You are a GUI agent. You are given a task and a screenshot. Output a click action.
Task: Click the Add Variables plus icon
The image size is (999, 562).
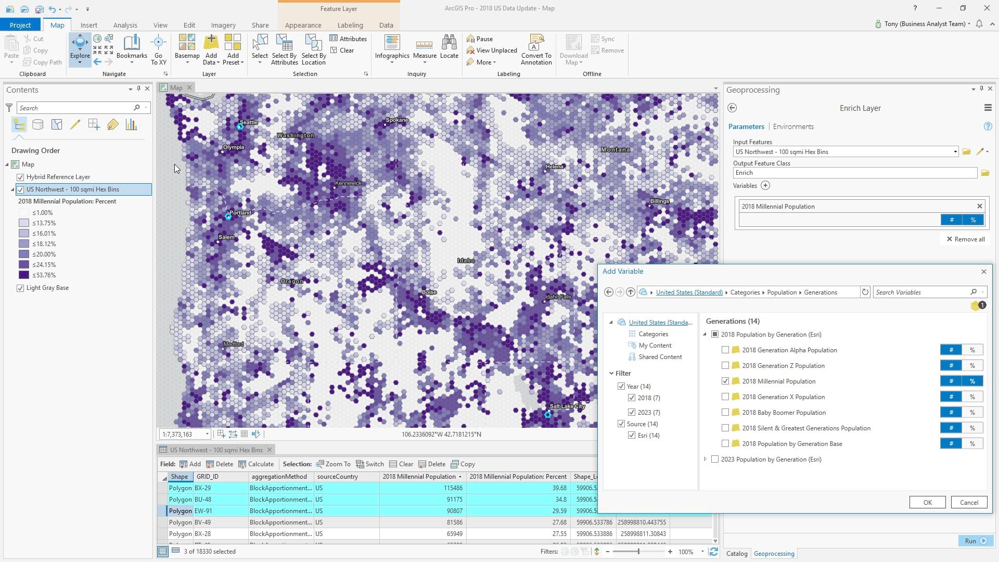pos(765,186)
